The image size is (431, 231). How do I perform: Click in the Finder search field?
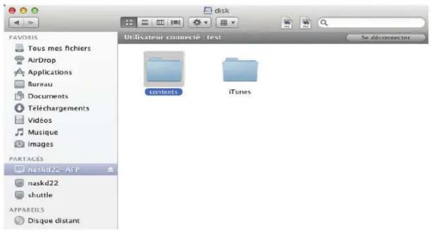coord(374,23)
